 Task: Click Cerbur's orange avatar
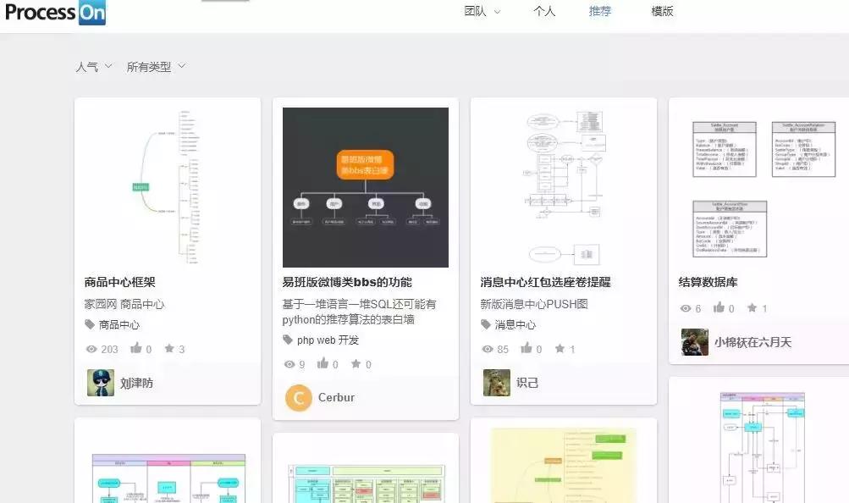point(298,397)
